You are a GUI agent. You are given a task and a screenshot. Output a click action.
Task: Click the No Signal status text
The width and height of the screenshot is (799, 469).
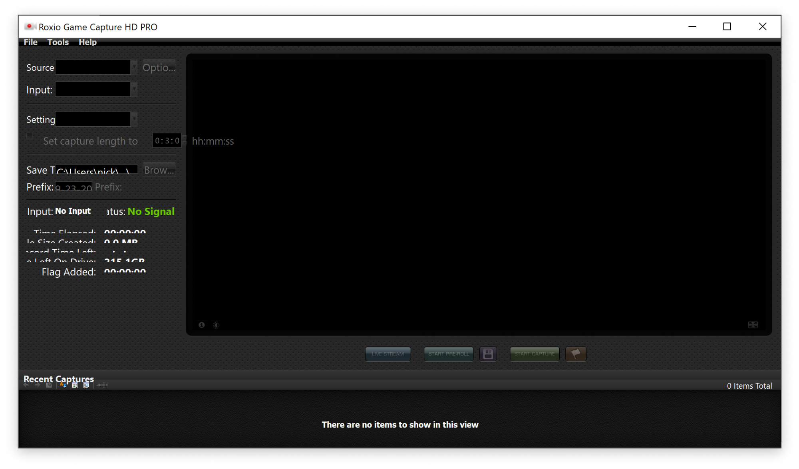(151, 211)
